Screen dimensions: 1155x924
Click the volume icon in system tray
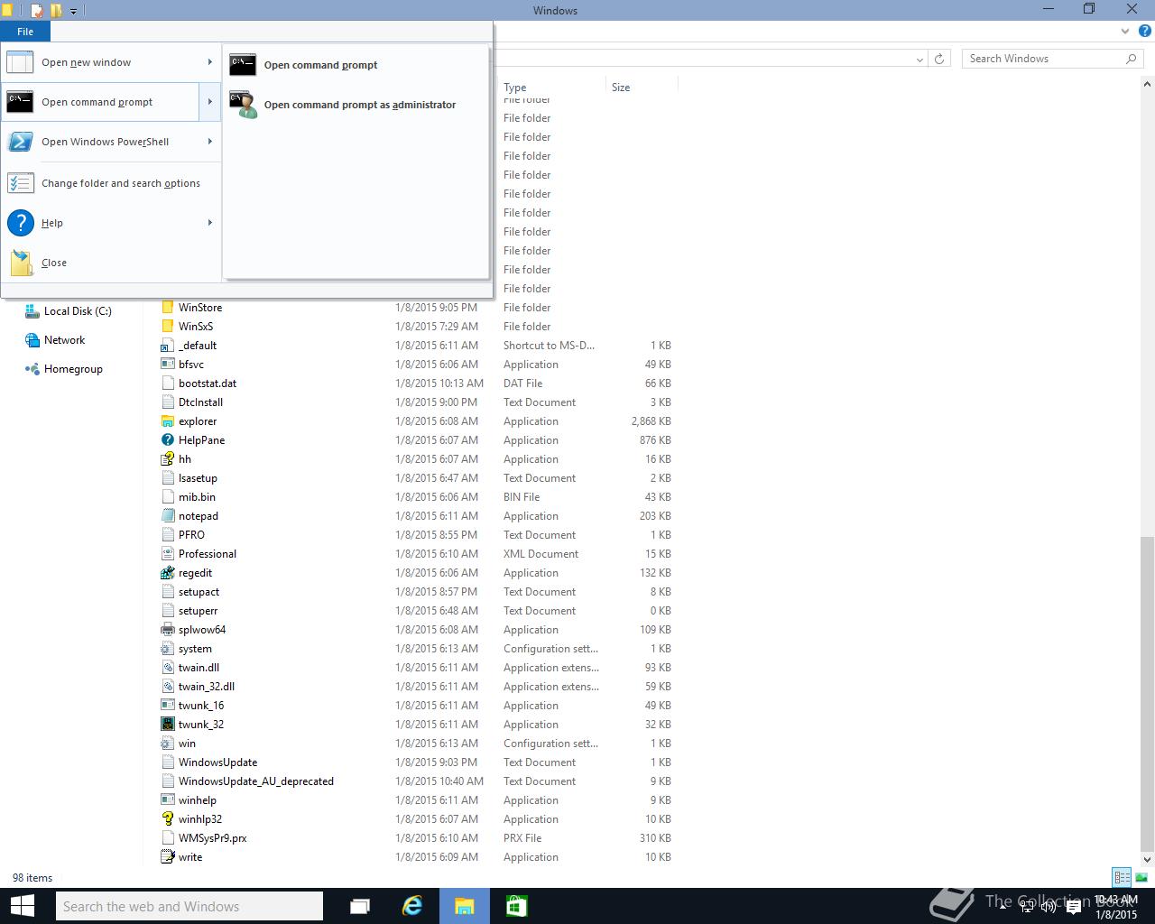pyautogui.click(x=1049, y=906)
